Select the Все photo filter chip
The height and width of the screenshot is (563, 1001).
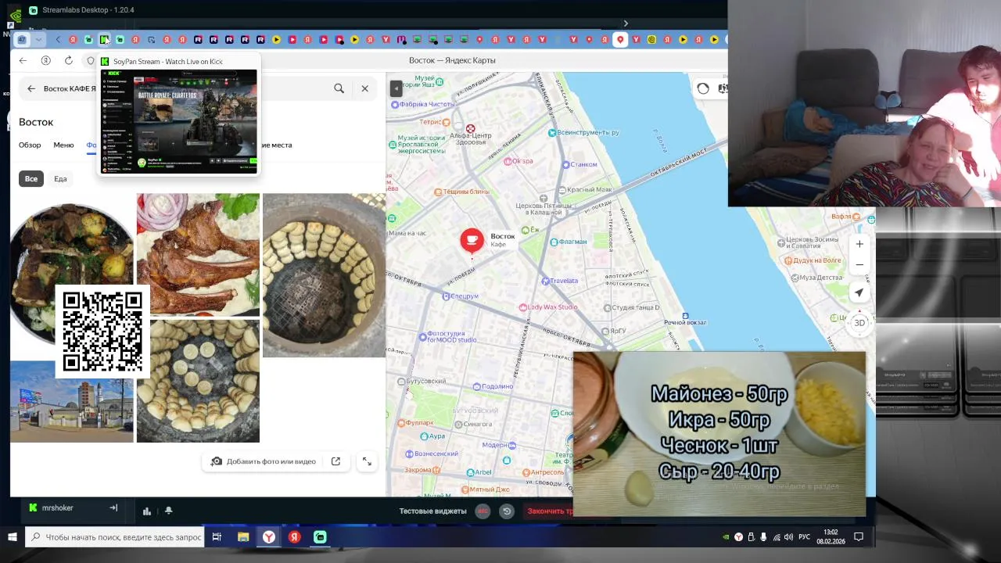point(30,179)
